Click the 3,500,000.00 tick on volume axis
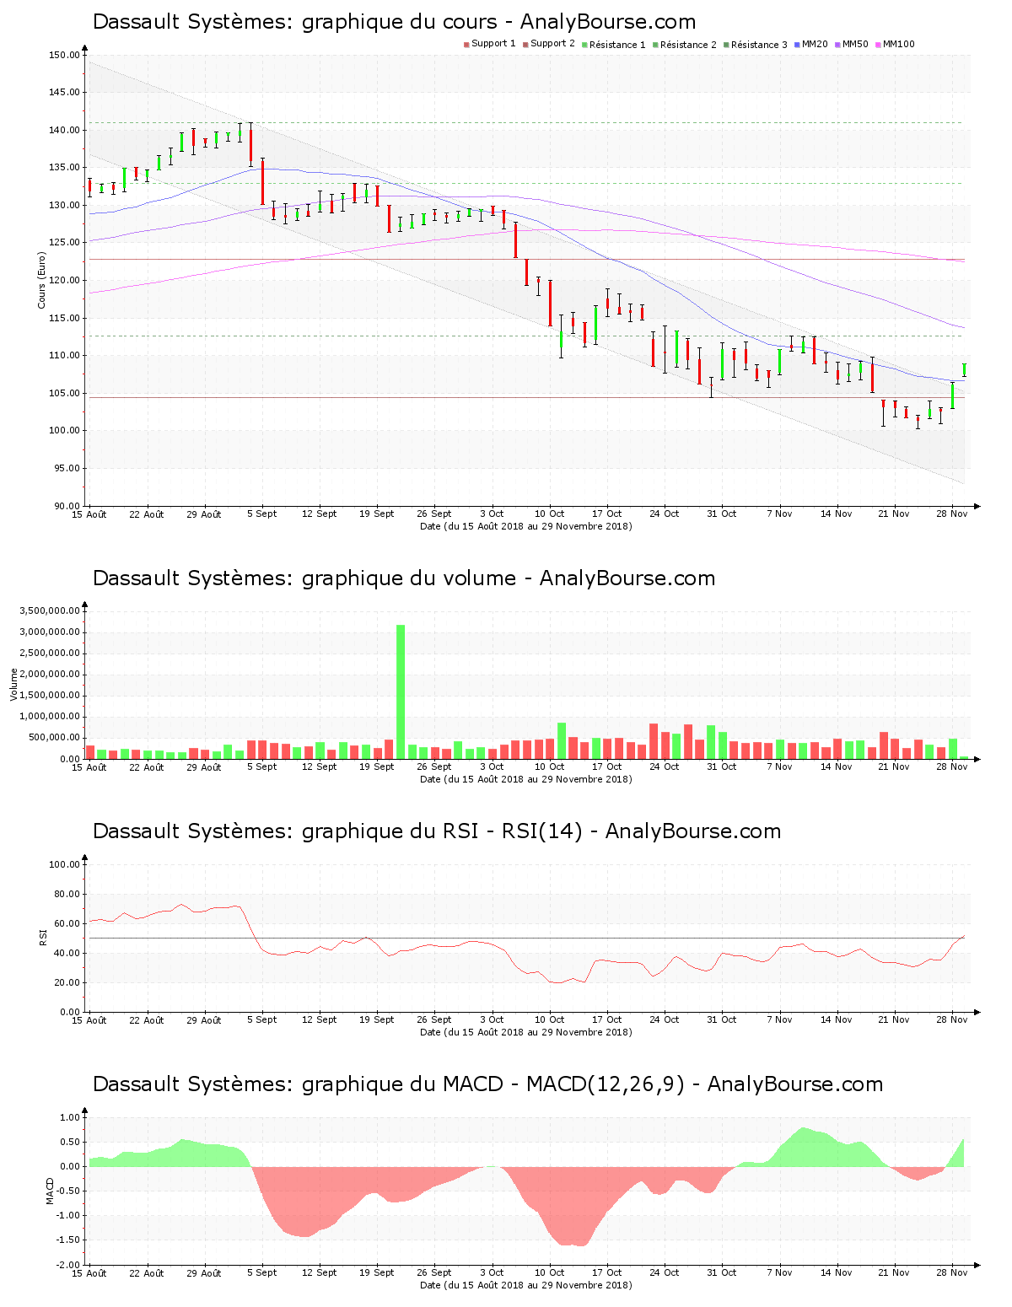The width and height of the screenshot is (1012, 1307). tap(49, 610)
